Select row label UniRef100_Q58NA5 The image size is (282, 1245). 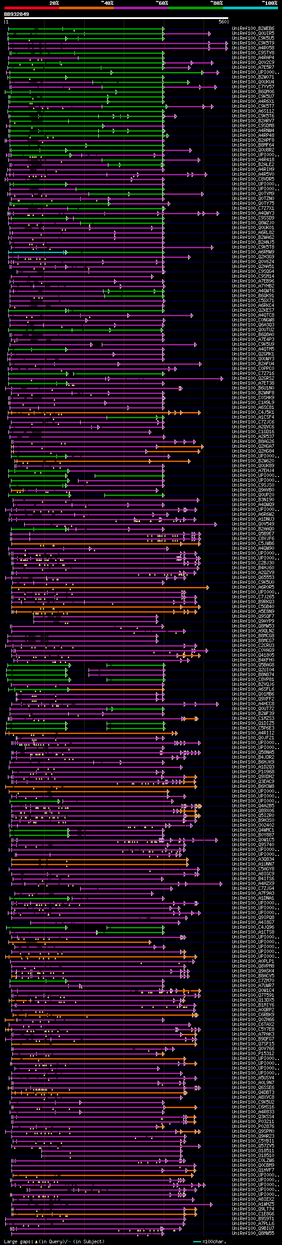(253, 752)
